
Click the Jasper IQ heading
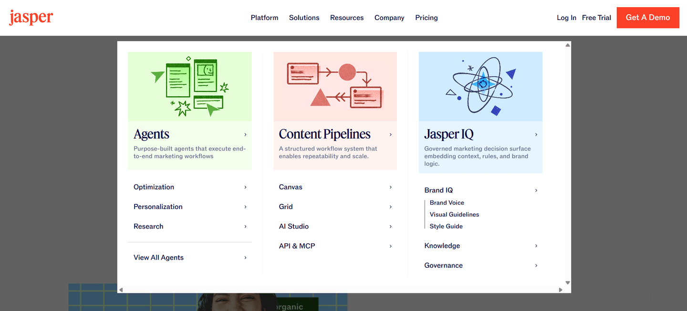449,134
